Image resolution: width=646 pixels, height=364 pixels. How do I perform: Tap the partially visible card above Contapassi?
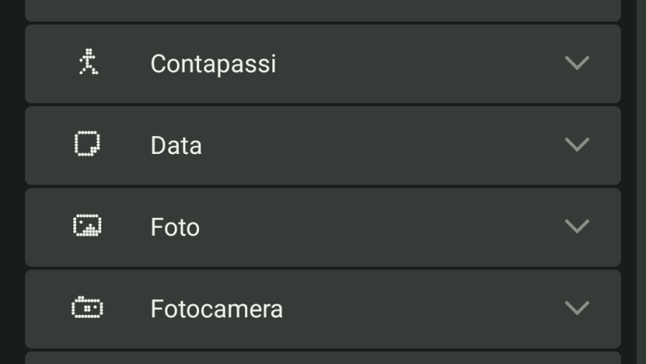click(323, 10)
